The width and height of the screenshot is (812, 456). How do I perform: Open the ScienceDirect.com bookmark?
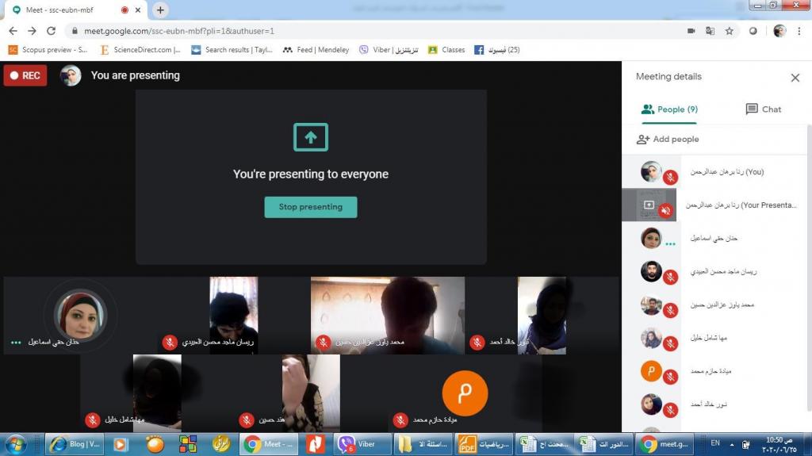pyautogui.click(x=140, y=49)
